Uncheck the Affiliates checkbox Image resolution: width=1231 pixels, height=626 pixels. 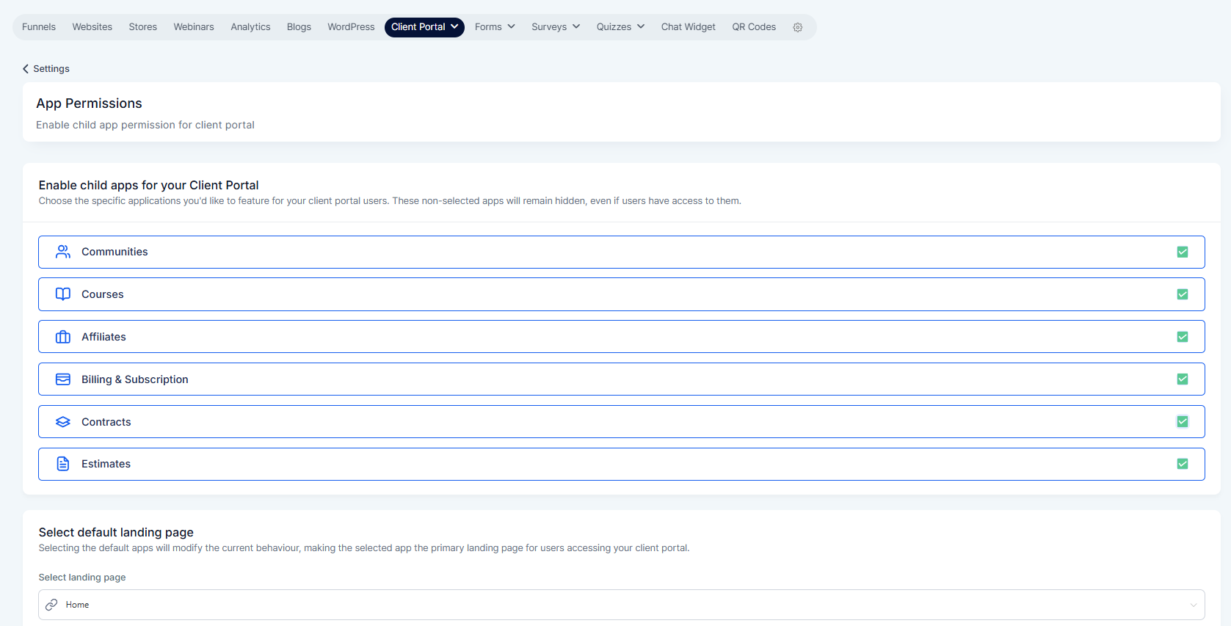(1183, 337)
